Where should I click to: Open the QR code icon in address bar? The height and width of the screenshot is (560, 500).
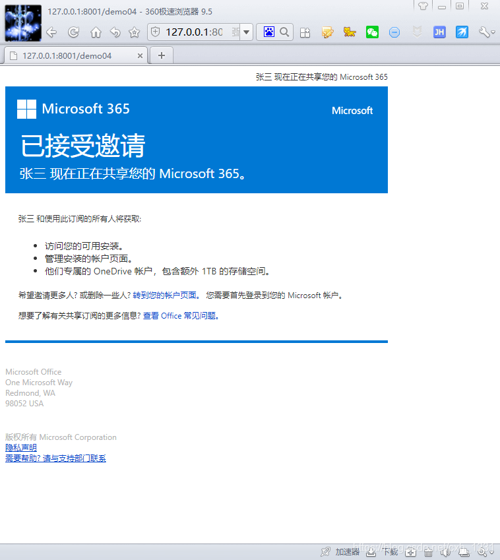[x=235, y=32]
